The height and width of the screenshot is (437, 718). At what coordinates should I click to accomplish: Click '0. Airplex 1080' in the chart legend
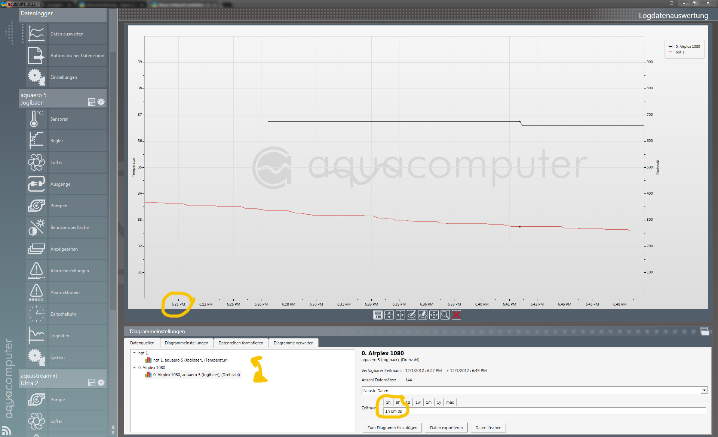coord(688,47)
